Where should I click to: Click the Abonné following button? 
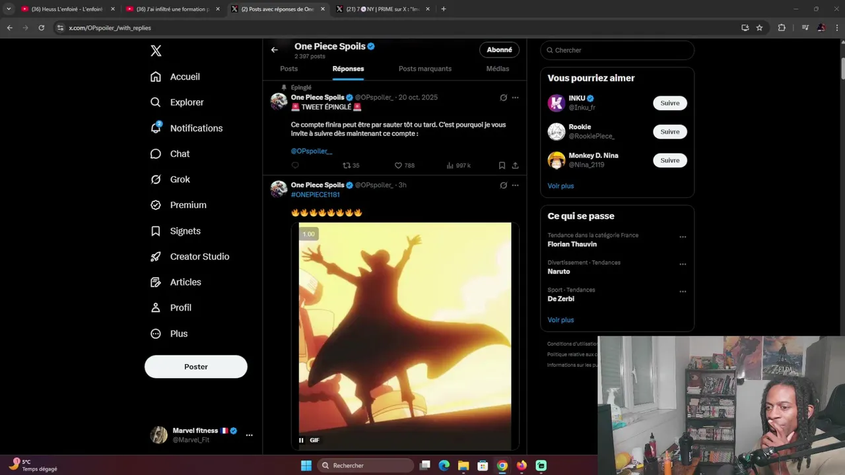pyautogui.click(x=499, y=50)
